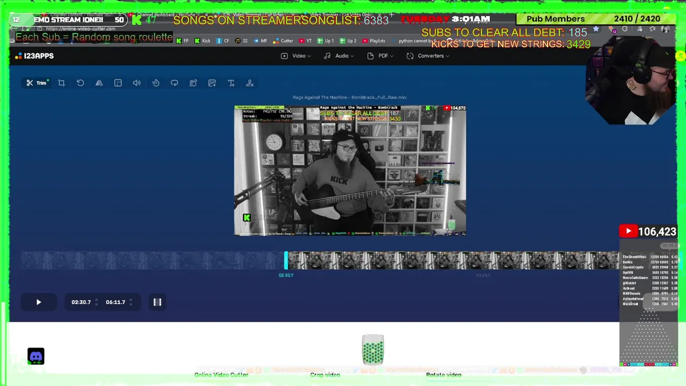Open the CF bookmark
Screen dimensions: 686x386
[x=223, y=41]
